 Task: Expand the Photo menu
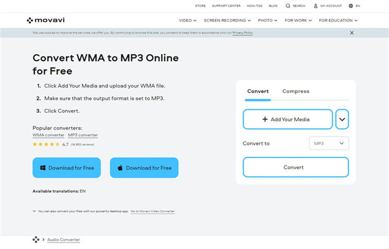point(267,20)
